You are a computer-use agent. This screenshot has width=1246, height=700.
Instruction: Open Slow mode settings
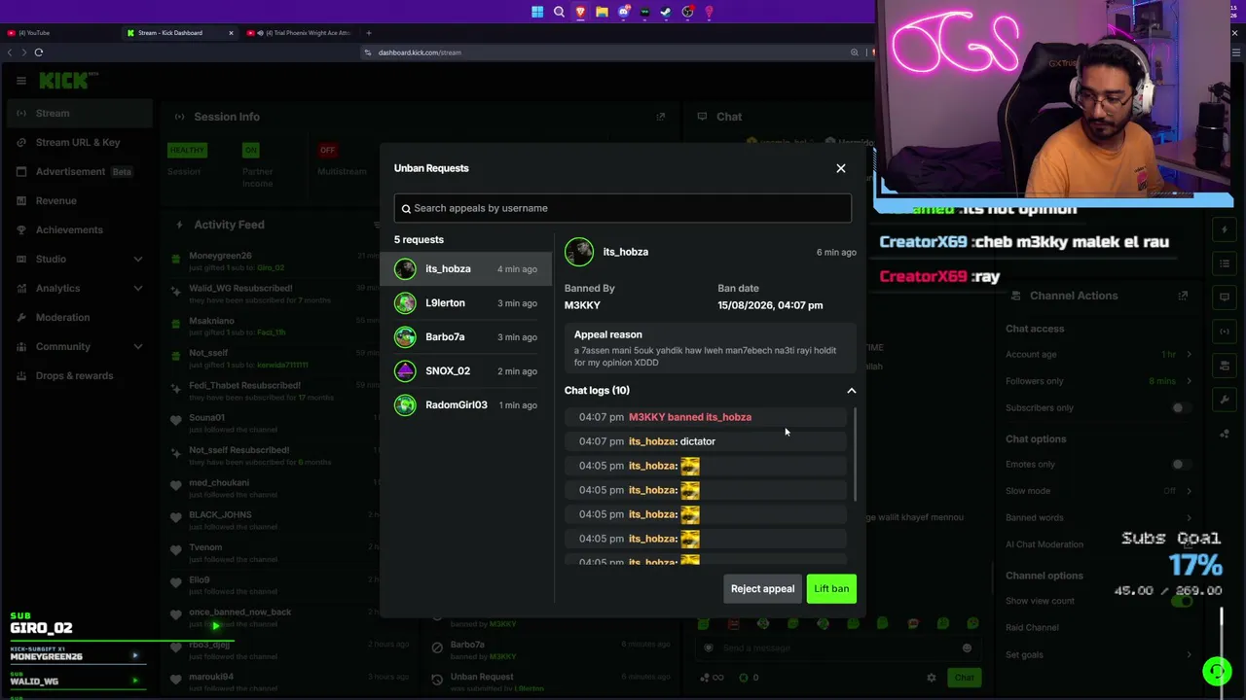[1101, 491]
